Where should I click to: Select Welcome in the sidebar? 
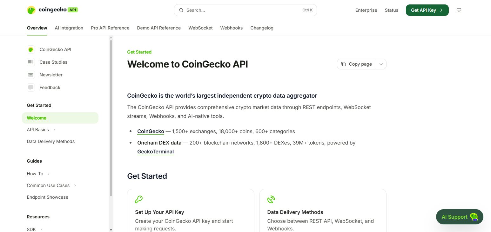click(x=60, y=118)
